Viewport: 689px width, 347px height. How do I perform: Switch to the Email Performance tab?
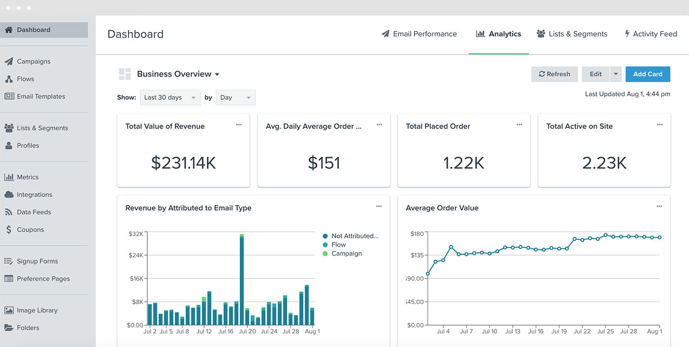(419, 34)
